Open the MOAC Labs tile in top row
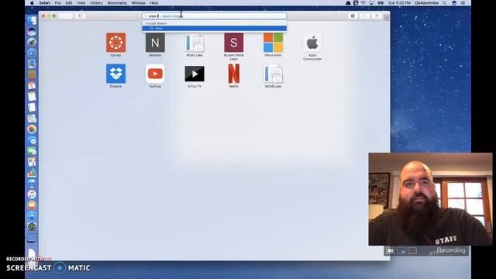This screenshot has height=279, width=496. 195,43
